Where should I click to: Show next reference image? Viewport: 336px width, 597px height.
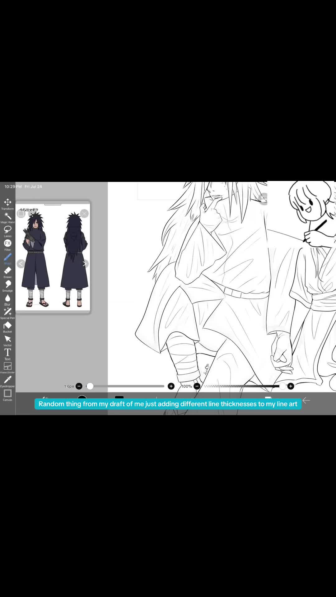click(x=85, y=264)
